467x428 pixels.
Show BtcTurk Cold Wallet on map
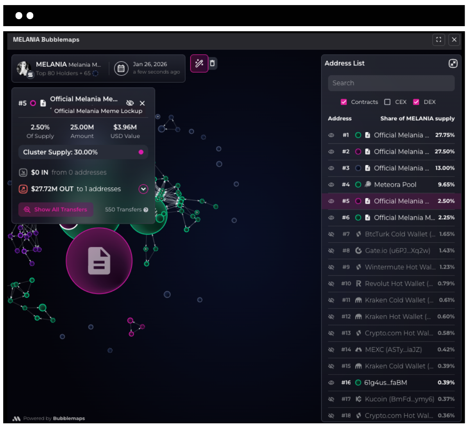click(331, 234)
